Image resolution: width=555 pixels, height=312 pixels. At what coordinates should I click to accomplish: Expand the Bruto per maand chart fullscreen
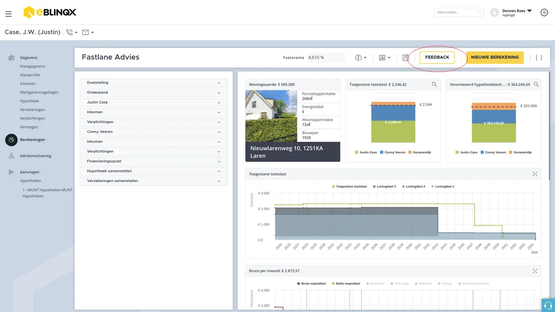click(x=535, y=271)
